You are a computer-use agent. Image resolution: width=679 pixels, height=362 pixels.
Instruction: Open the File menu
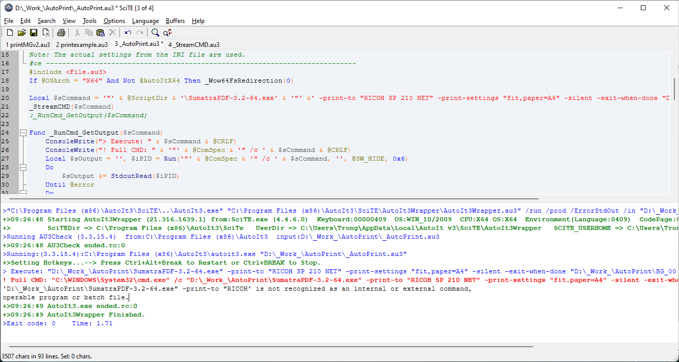click(9, 21)
